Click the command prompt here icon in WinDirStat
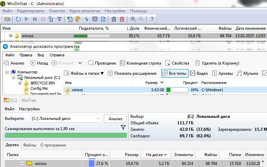The image size is (267, 167). click(95, 19)
